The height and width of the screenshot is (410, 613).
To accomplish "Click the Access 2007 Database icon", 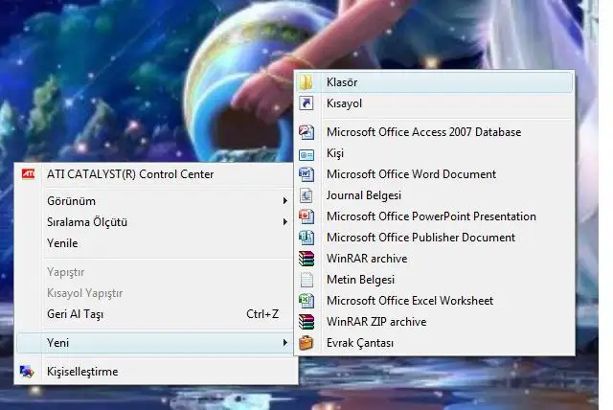I will (x=306, y=132).
